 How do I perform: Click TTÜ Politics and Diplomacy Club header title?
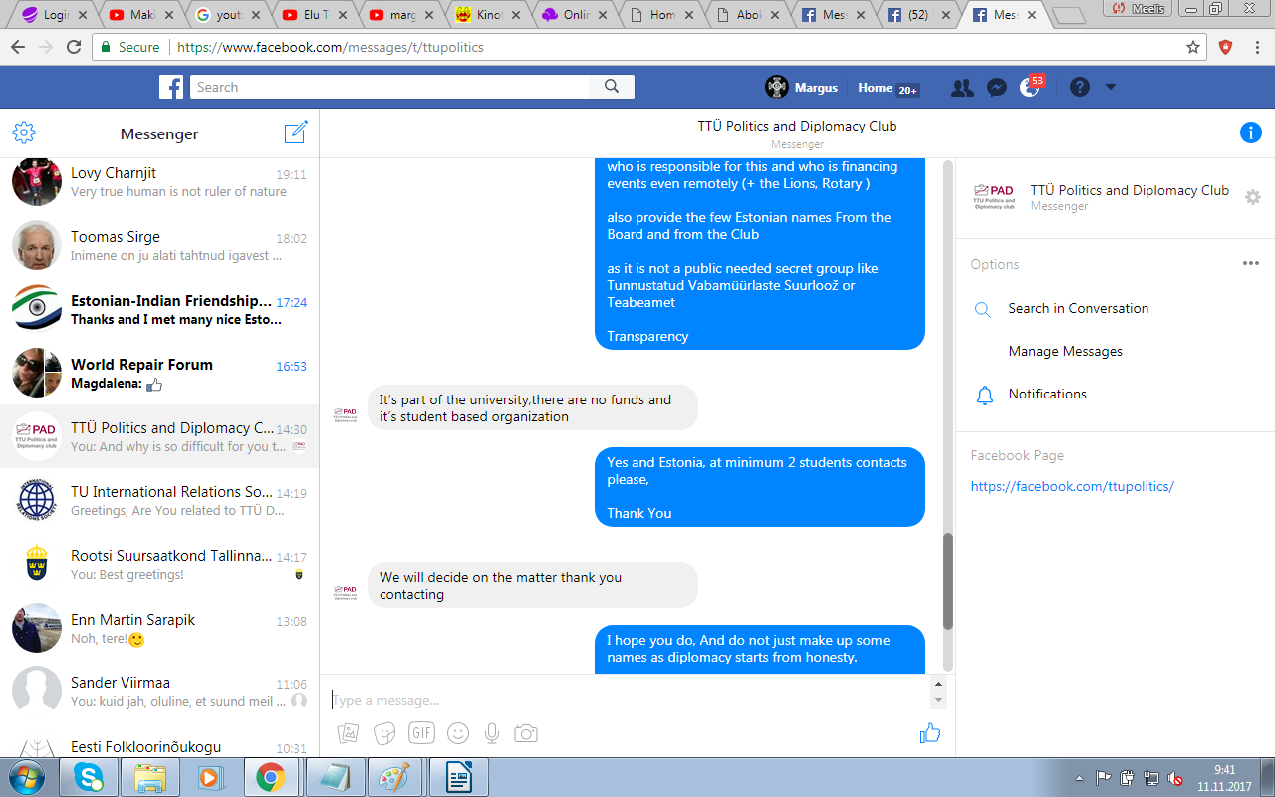(x=797, y=126)
